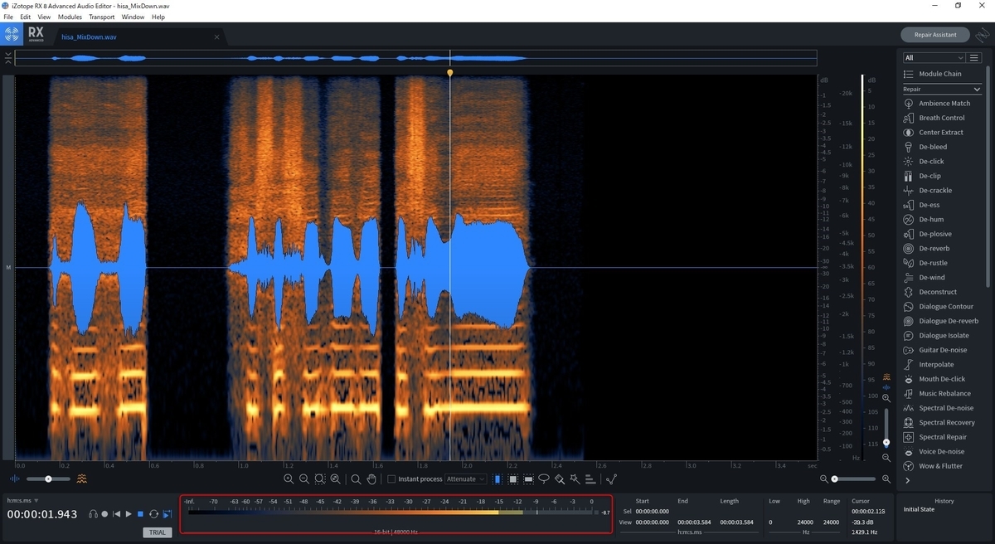
Task: Click the waveform/spectrogram opacity slider
Action: 48,478
